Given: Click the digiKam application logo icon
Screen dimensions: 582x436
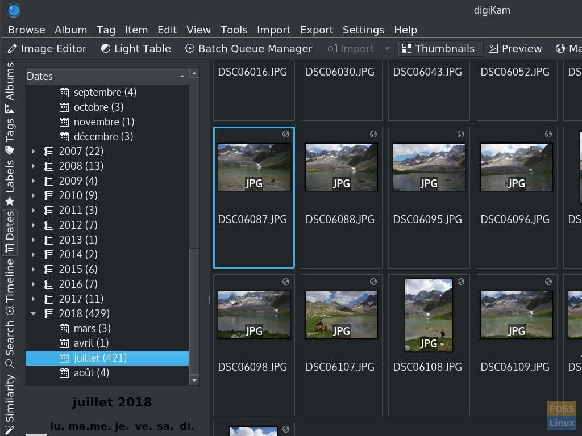Looking at the screenshot, I should pos(14,10).
